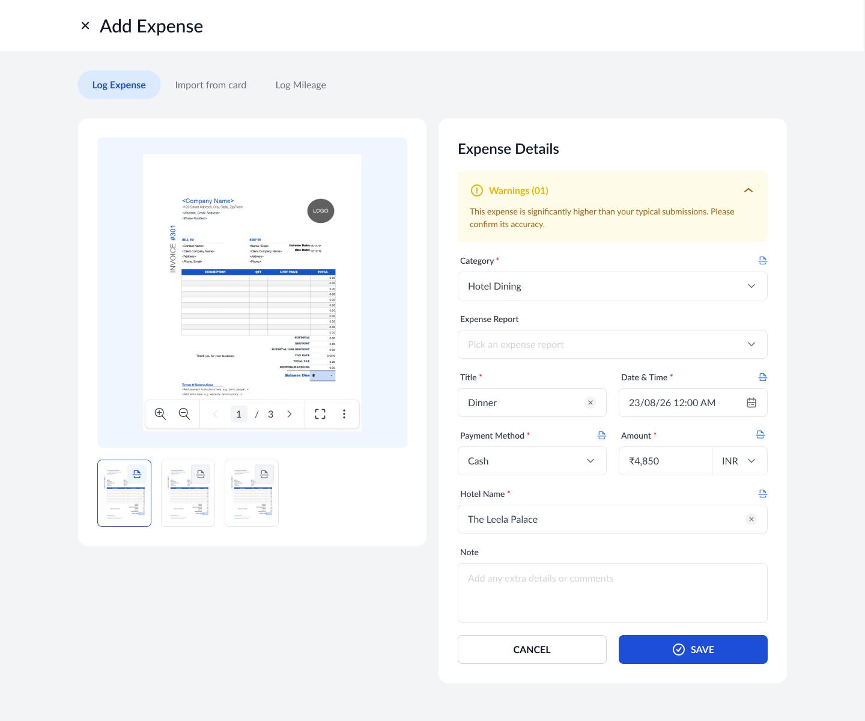This screenshot has width=865, height=721.
Task: Go to previous receipt page
Action: click(215, 414)
